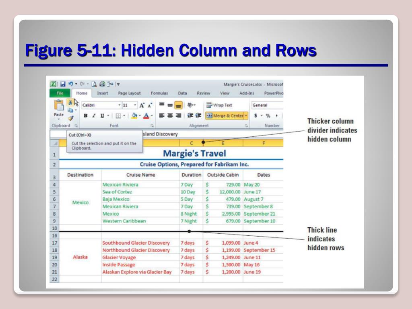The height and width of the screenshot is (309, 412).
Task: Apply the Percent Style format
Action: (268, 115)
